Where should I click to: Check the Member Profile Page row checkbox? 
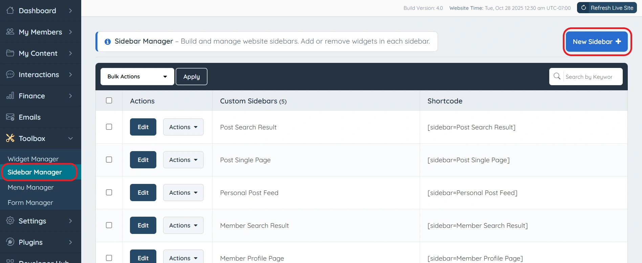(x=109, y=258)
